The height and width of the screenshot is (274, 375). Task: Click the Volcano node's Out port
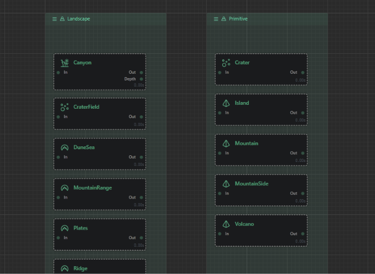(303, 234)
